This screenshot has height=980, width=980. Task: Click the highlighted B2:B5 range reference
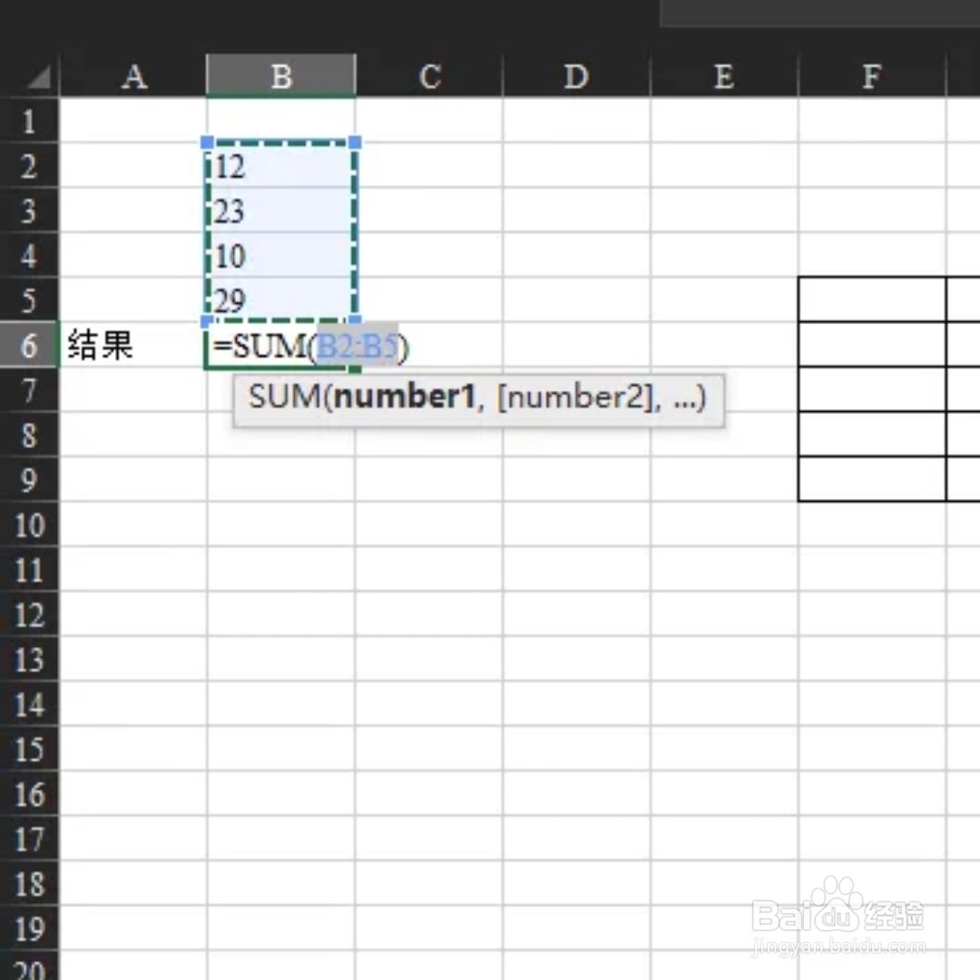point(358,347)
